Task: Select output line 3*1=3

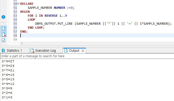Action: pyautogui.click(x=7, y=97)
